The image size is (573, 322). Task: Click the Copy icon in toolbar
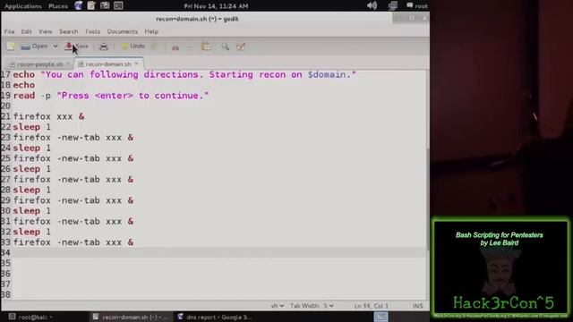pos(191,47)
